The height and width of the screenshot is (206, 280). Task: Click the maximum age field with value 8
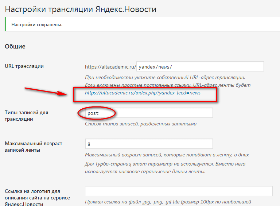point(149,144)
